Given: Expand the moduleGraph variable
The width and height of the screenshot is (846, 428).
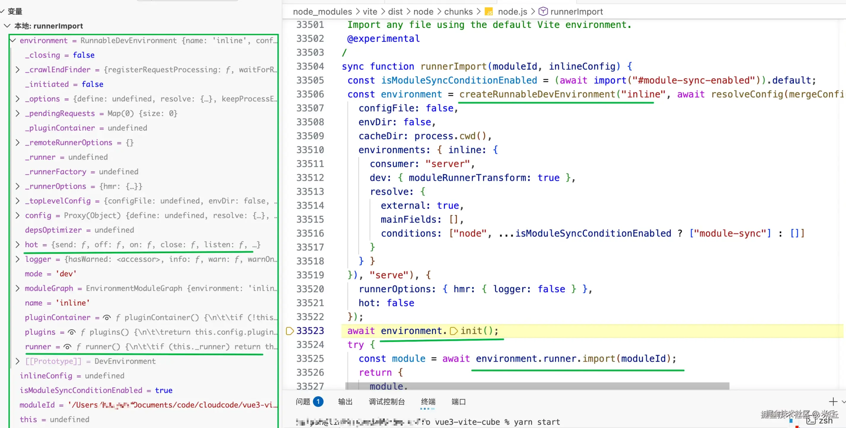Looking at the screenshot, I should click(18, 288).
